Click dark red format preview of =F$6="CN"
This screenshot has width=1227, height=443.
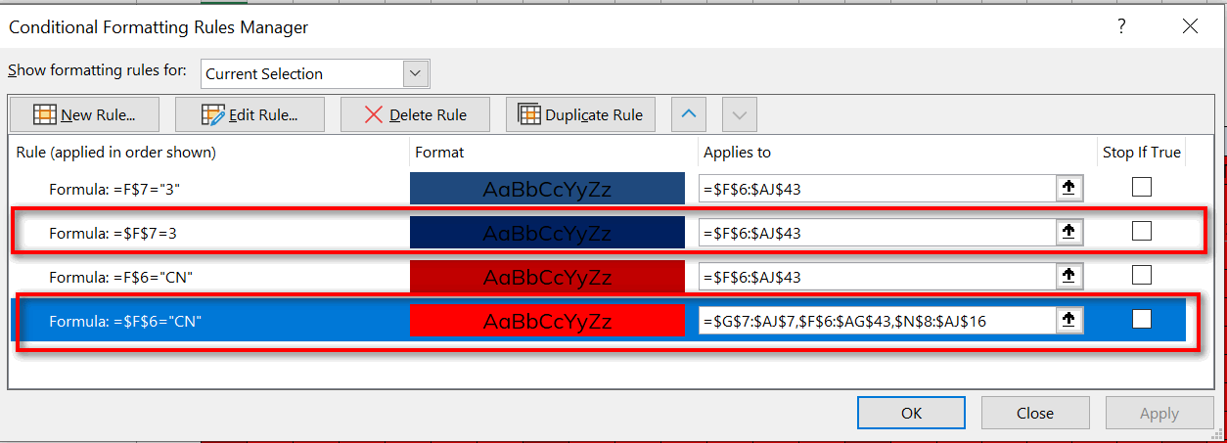[x=547, y=277]
